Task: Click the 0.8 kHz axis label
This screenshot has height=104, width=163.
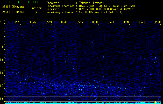Action: (2, 73)
